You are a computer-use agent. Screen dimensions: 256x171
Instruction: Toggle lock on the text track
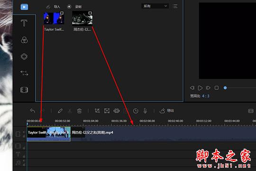pos(24,156)
